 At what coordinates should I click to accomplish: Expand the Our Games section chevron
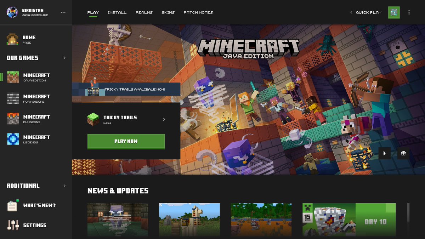pyautogui.click(x=64, y=58)
